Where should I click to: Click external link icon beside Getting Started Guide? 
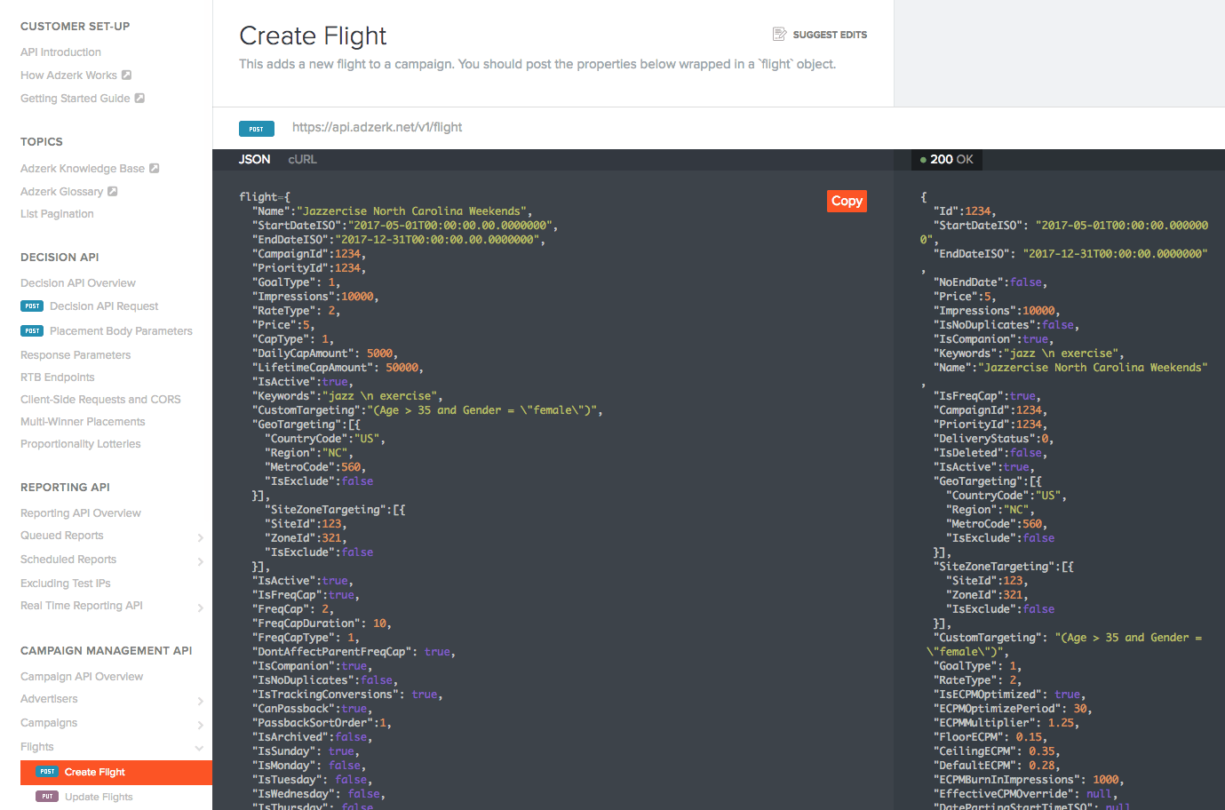(x=139, y=99)
